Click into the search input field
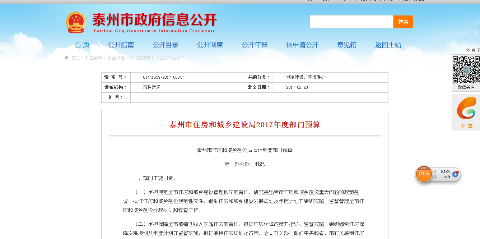 [x=351, y=22]
